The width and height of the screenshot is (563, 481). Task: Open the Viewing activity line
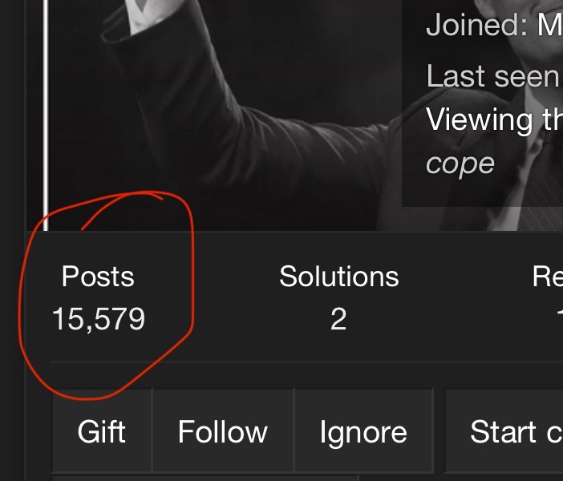coord(492,119)
